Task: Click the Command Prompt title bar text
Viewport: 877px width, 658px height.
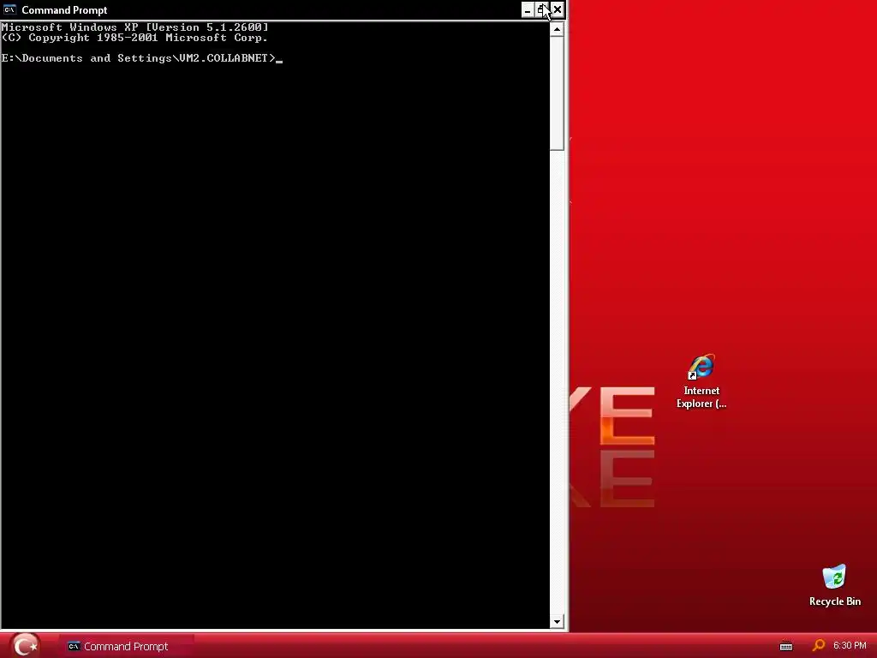Action: click(64, 10)
